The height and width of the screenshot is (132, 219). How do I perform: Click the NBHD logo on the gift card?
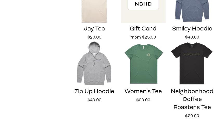coord(143,5)
